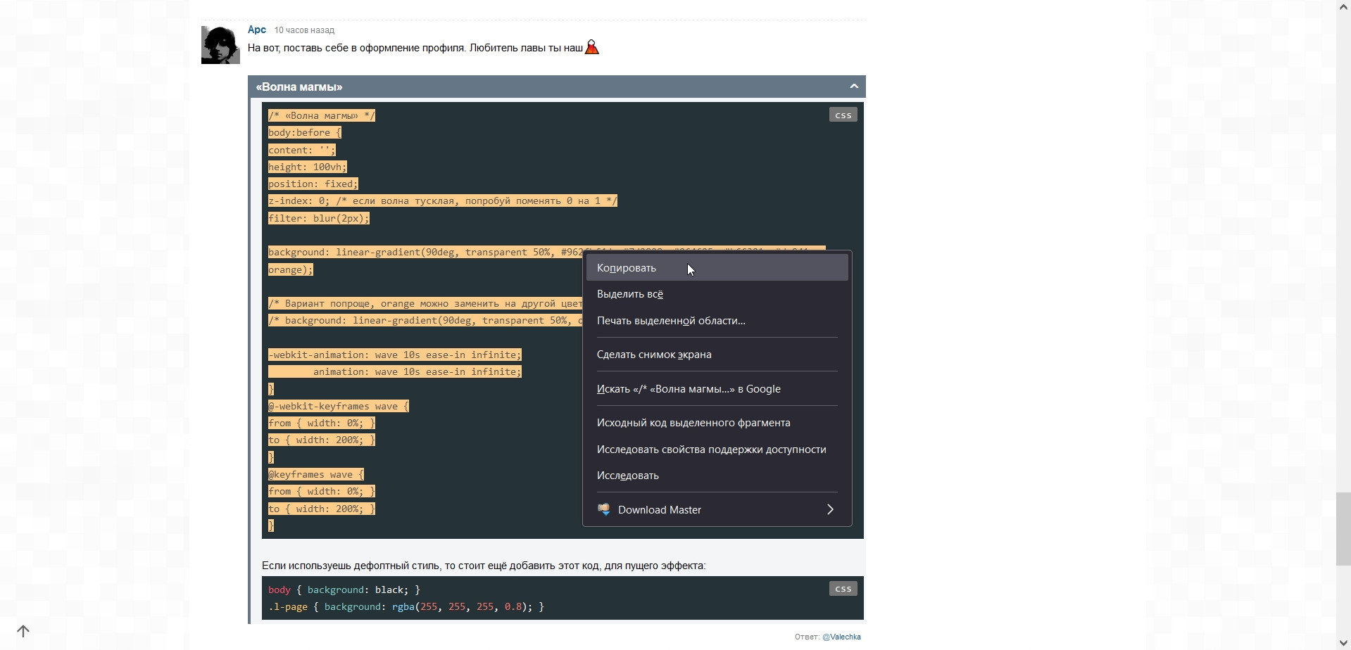The width and height of the screenshot is (1351, 650).
Task: Click Исследовать menu entry
Action: [627, 476]
